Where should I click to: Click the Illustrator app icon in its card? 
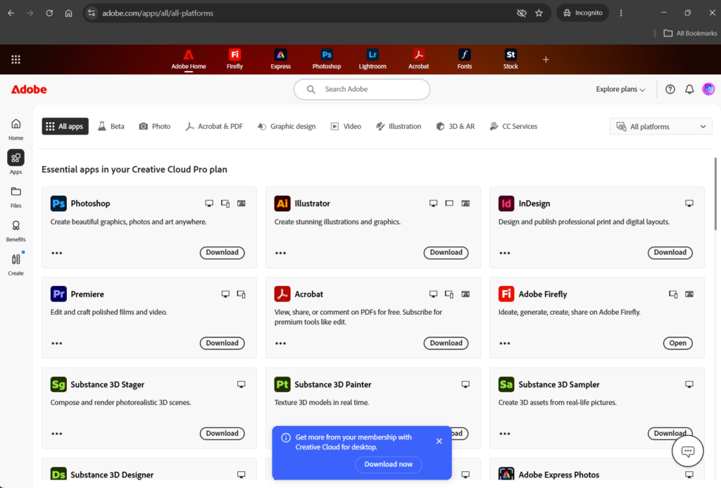coord(282,204)
